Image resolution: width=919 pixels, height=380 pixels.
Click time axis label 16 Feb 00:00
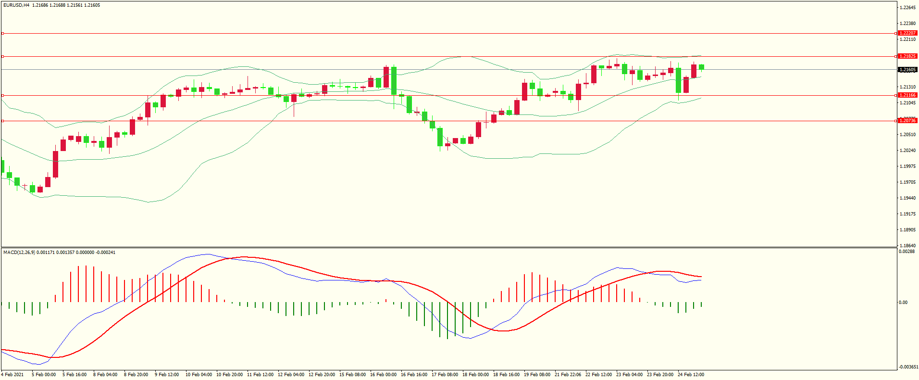pos(383,375)
